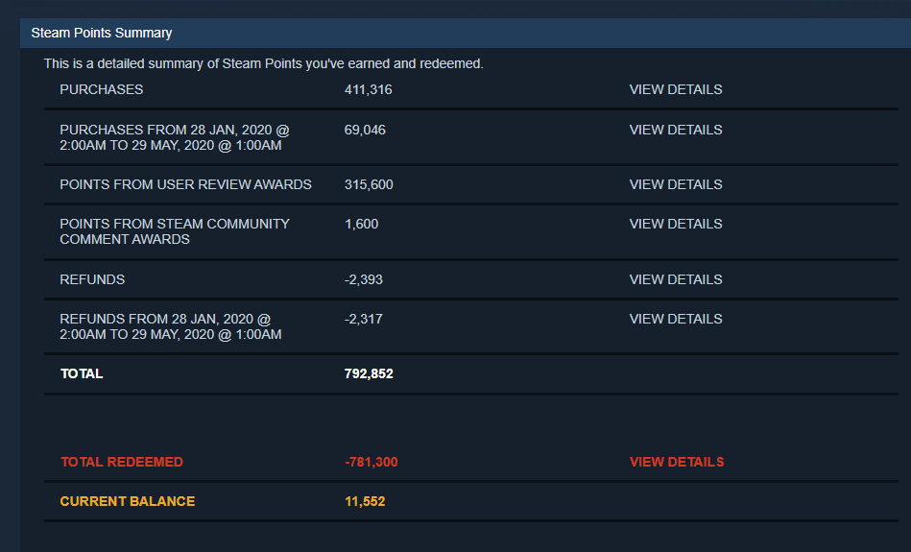Click the Current Balance label
The width and height of the screenshot is (911, 552).
pyautogui.click(x=127, y=501)
